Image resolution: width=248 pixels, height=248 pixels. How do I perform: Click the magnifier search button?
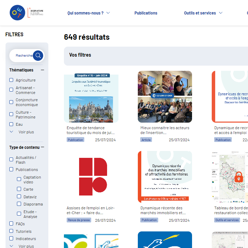(x=38, y=55)
